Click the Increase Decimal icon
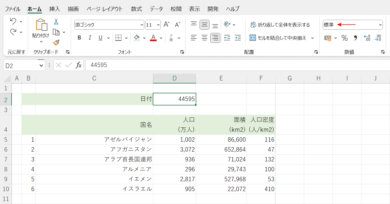Screen dimensions: 390x204 [x=367, y=38]
